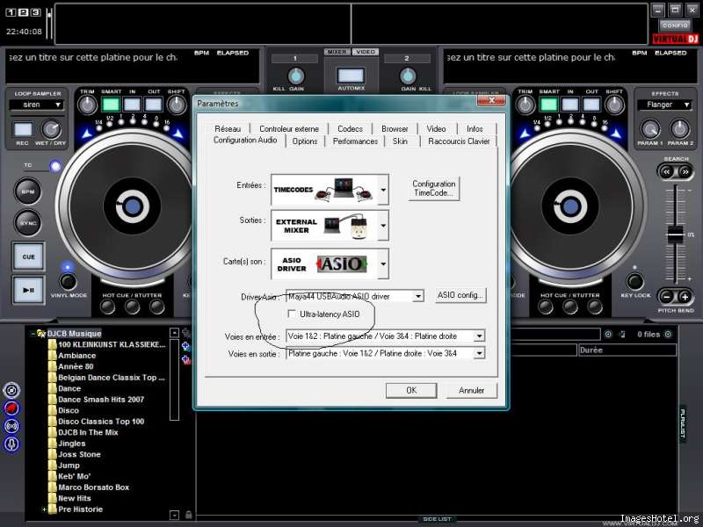
Task: Click the left deck play/pause button
Action: pyautogui.click(x=28, y=290)
